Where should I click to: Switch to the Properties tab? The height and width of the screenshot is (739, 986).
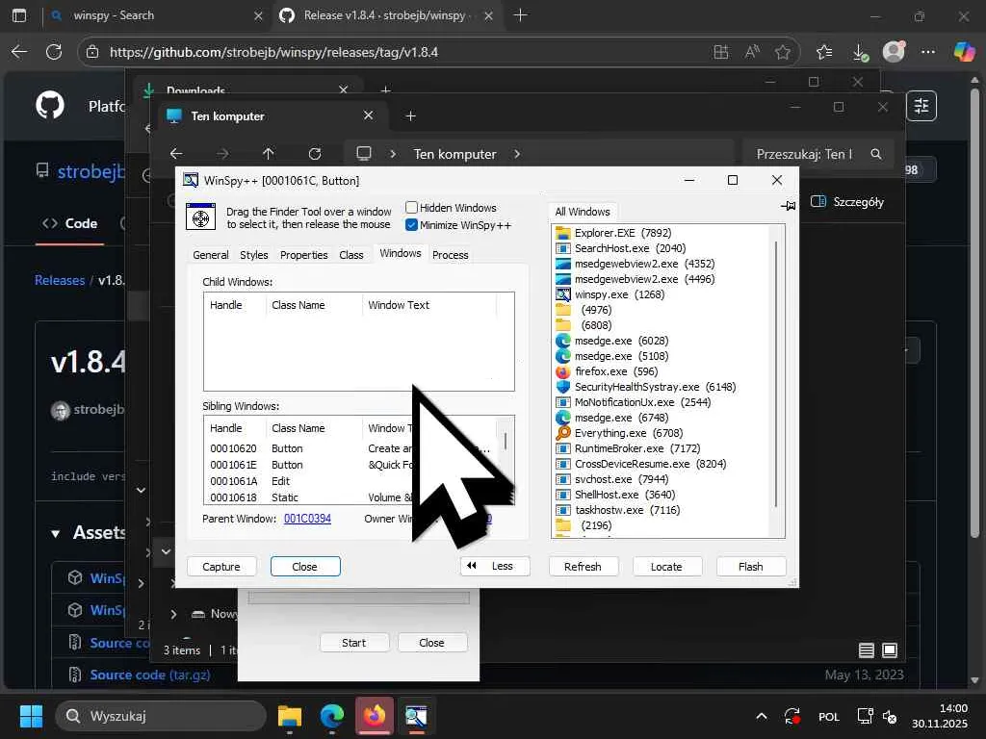click(303, 254)
